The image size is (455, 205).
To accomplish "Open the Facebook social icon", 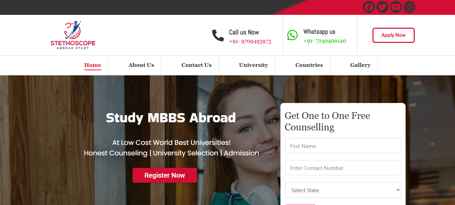I will click(x=369, y=7).
